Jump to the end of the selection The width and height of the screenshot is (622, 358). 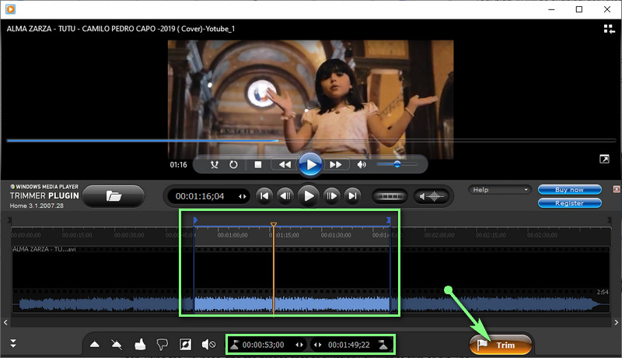click(353, 196)
